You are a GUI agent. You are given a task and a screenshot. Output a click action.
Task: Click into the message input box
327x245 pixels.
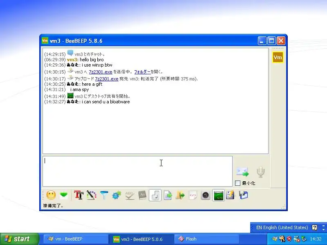137,171
